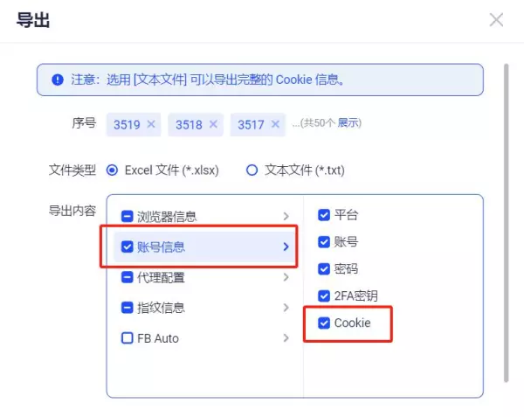
Task: Select the Excel 文件 (*.xlsx) radio button
Action: coord(112,170)
